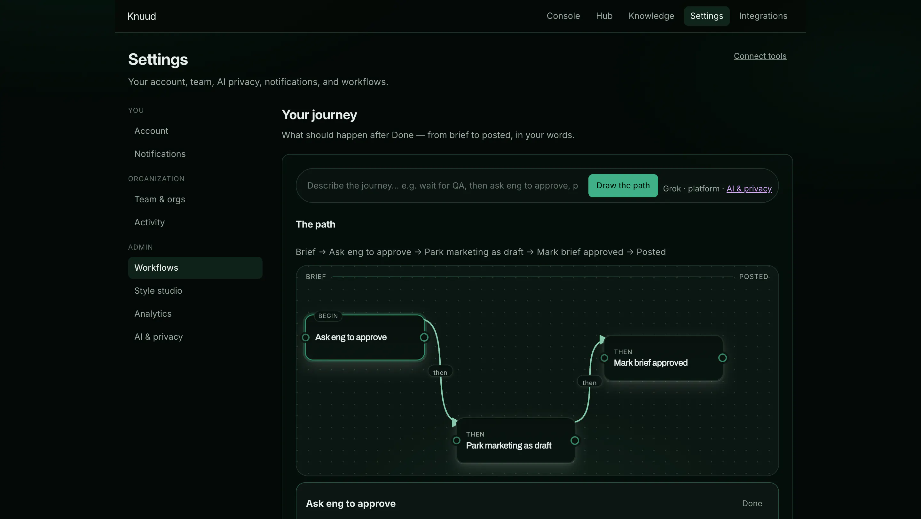Go to Analytics in sidebar
Image resolution: width=921 pixels, height=519 pixels.
pos(195,314)
